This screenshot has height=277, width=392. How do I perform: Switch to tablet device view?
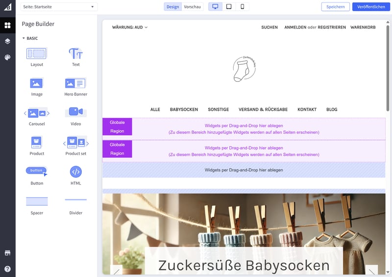click(x=229, y=7)
